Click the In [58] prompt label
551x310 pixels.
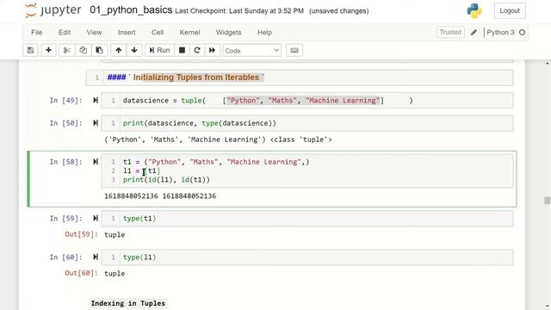pyautogui.click(x=65, y=162)
